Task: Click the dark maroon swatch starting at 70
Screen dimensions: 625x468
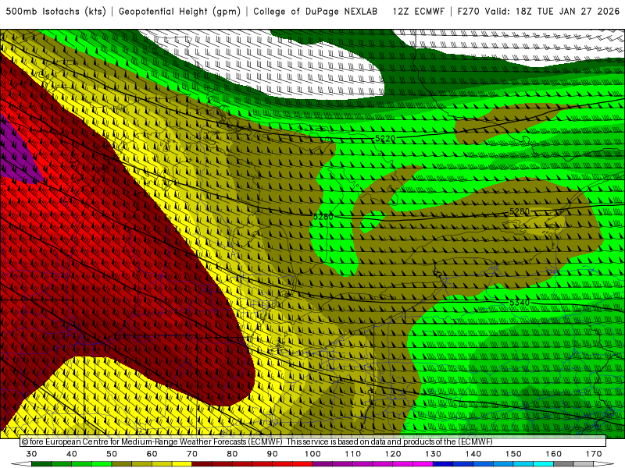Action: [x=202, y=464]
